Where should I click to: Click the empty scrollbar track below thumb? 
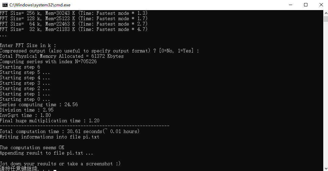point(326,94)
